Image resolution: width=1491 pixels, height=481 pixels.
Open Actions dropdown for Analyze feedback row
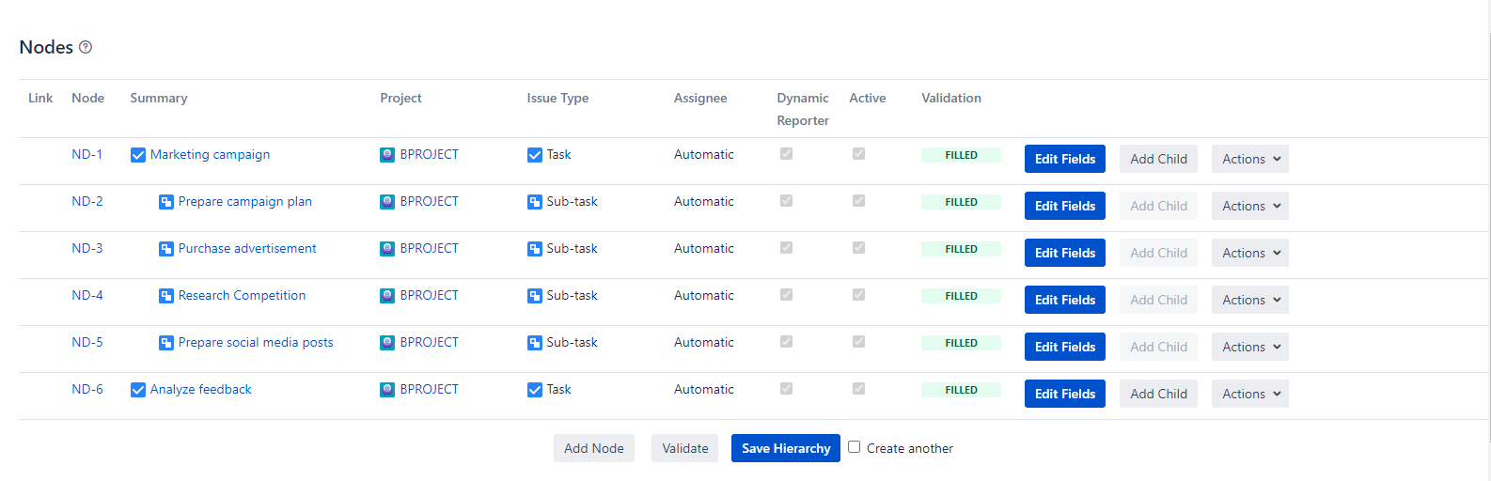[1249, 394]
